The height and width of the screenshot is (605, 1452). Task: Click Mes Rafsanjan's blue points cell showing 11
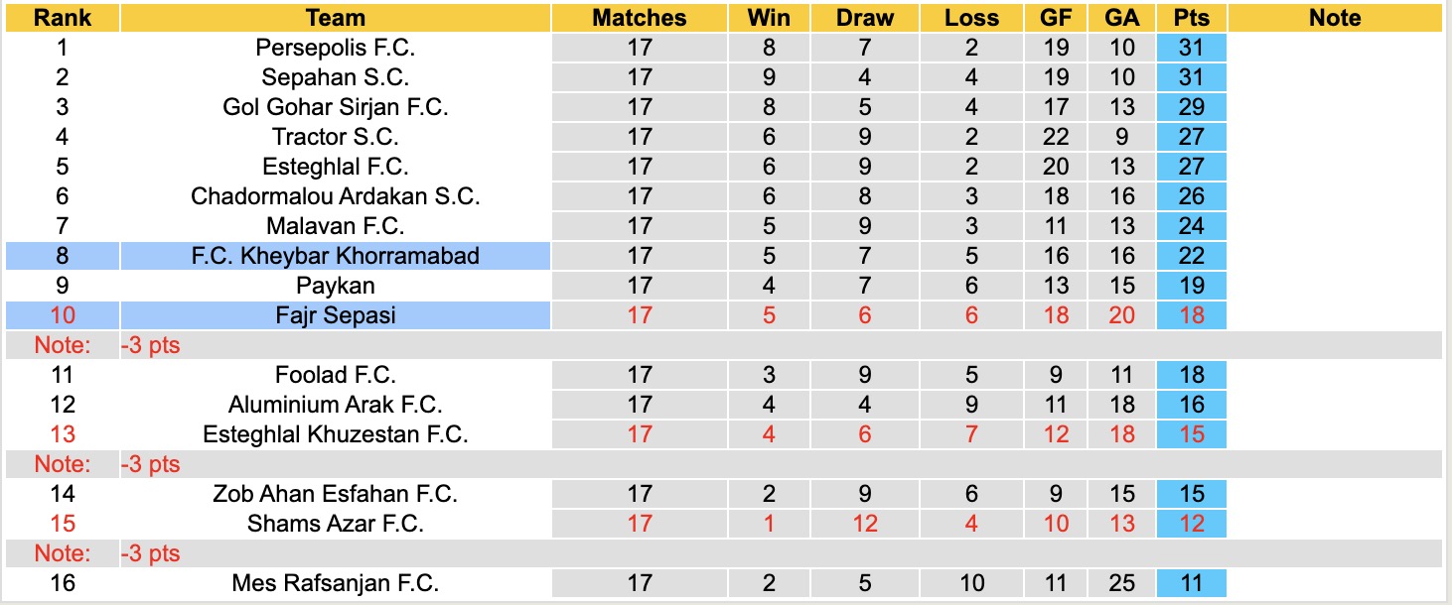coord(1192,583)
